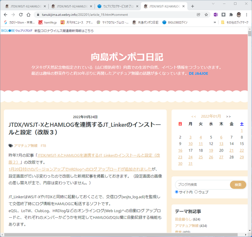Open the 向島ポンポコ日記 bookmark

tap(145, 22)
